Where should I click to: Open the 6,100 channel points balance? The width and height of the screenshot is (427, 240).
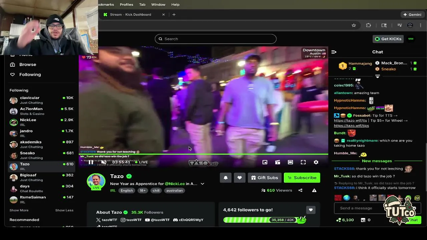point(345,220)
